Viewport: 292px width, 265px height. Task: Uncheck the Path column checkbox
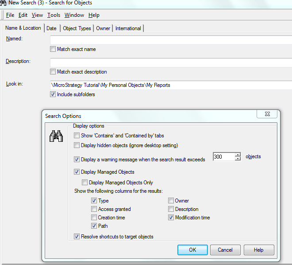(94, 226)
